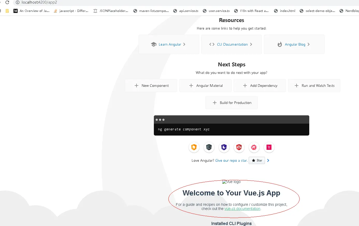The height and width of the screenshot is (226, 359).
Task: Star the Angular repo with Star button
Action: point(257,160)
